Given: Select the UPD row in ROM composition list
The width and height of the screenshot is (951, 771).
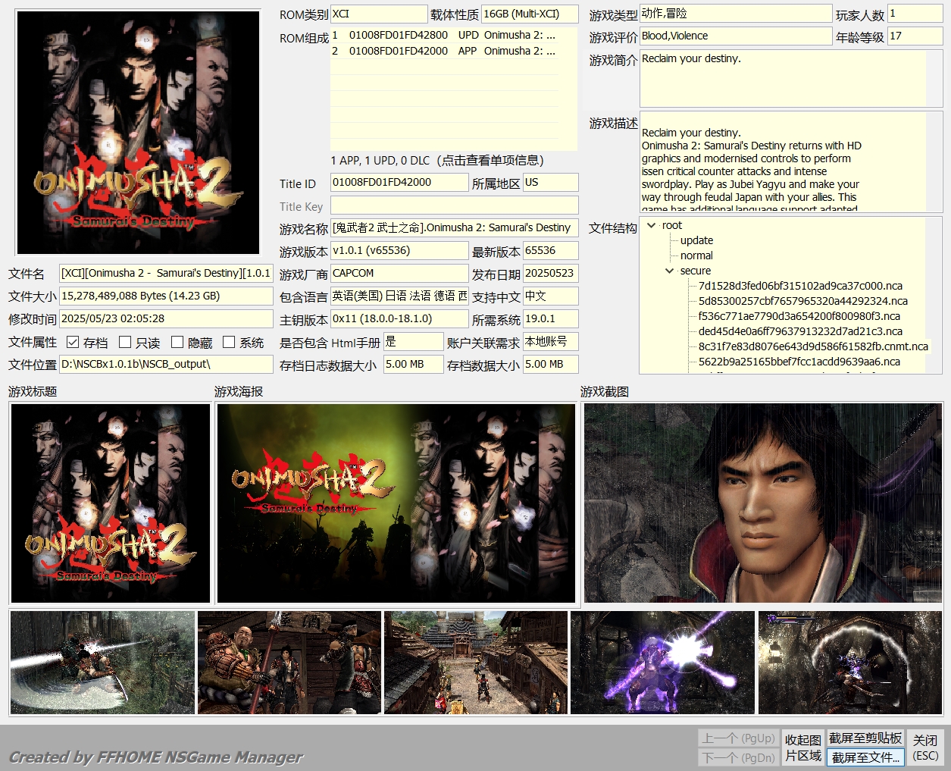Looking at the screenshot, I should click(444, 35).
